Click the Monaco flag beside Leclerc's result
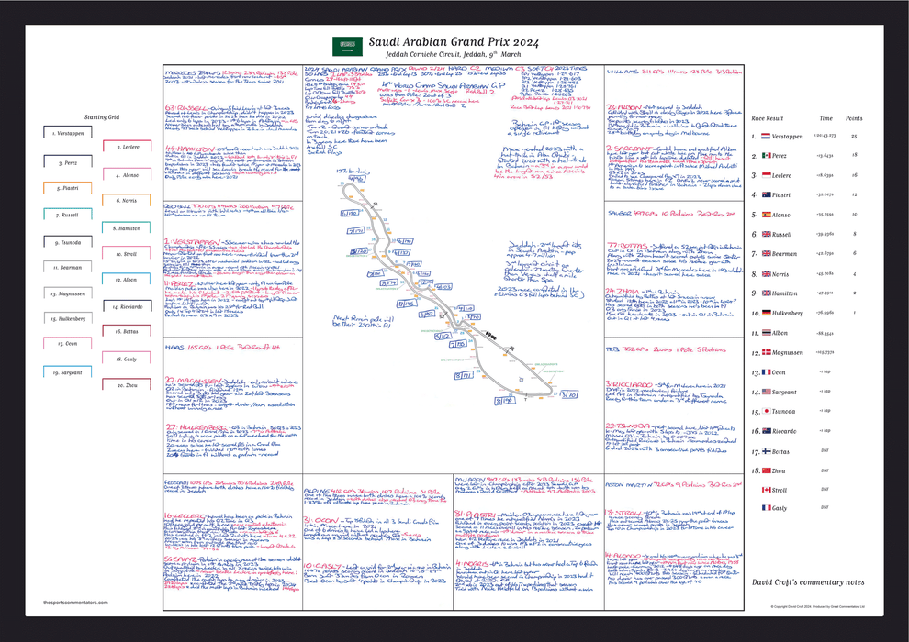The height and width of the screenshot is (642, 909). pos(765,175)
